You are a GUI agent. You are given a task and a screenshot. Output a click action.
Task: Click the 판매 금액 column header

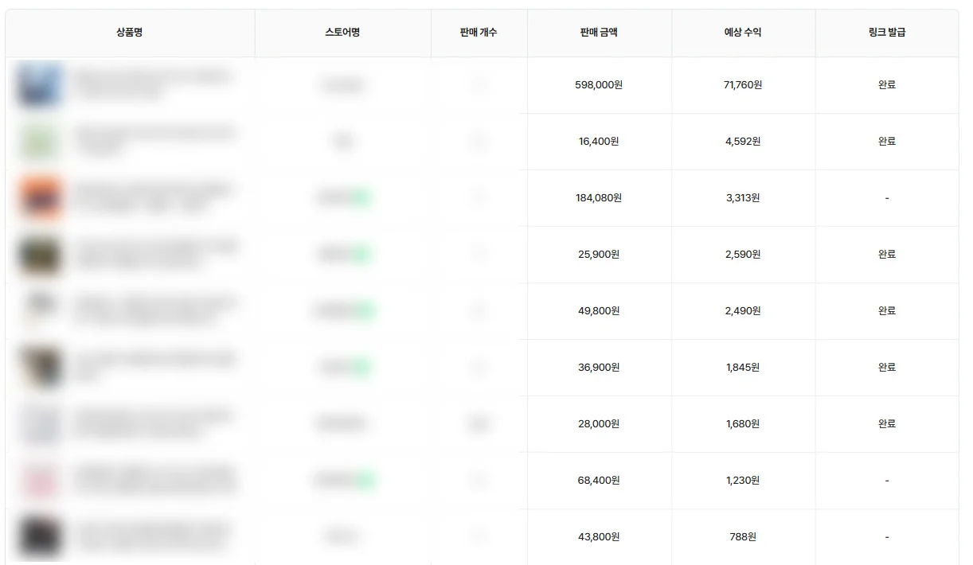pos(599,33)
